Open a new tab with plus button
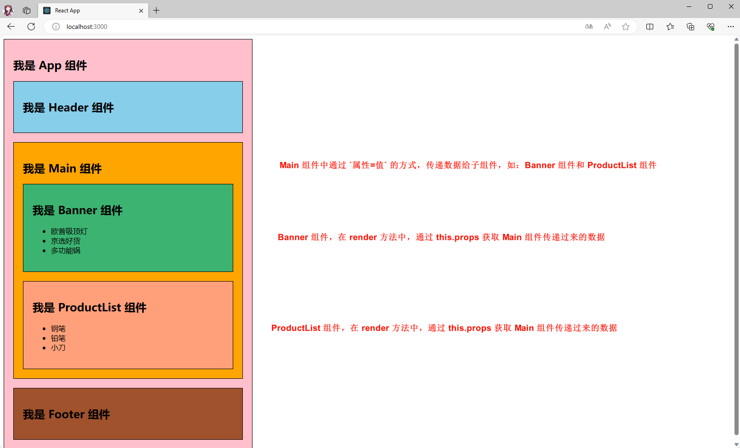The height and width of the screenshot is (448, 740). click(x=157, y=11)
